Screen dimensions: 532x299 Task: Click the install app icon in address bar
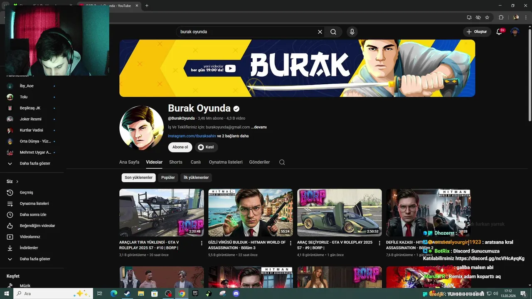469,17
